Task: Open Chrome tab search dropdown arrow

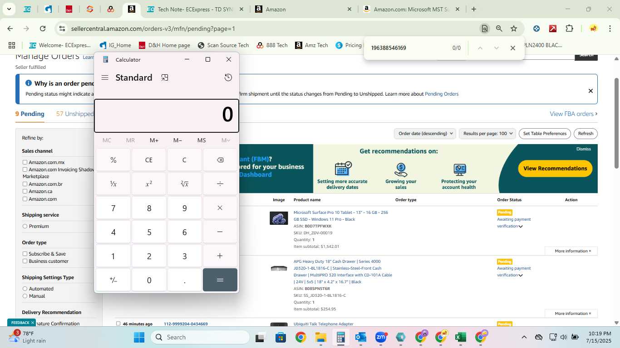Action: pyautogui.click(x=9, y=9)
